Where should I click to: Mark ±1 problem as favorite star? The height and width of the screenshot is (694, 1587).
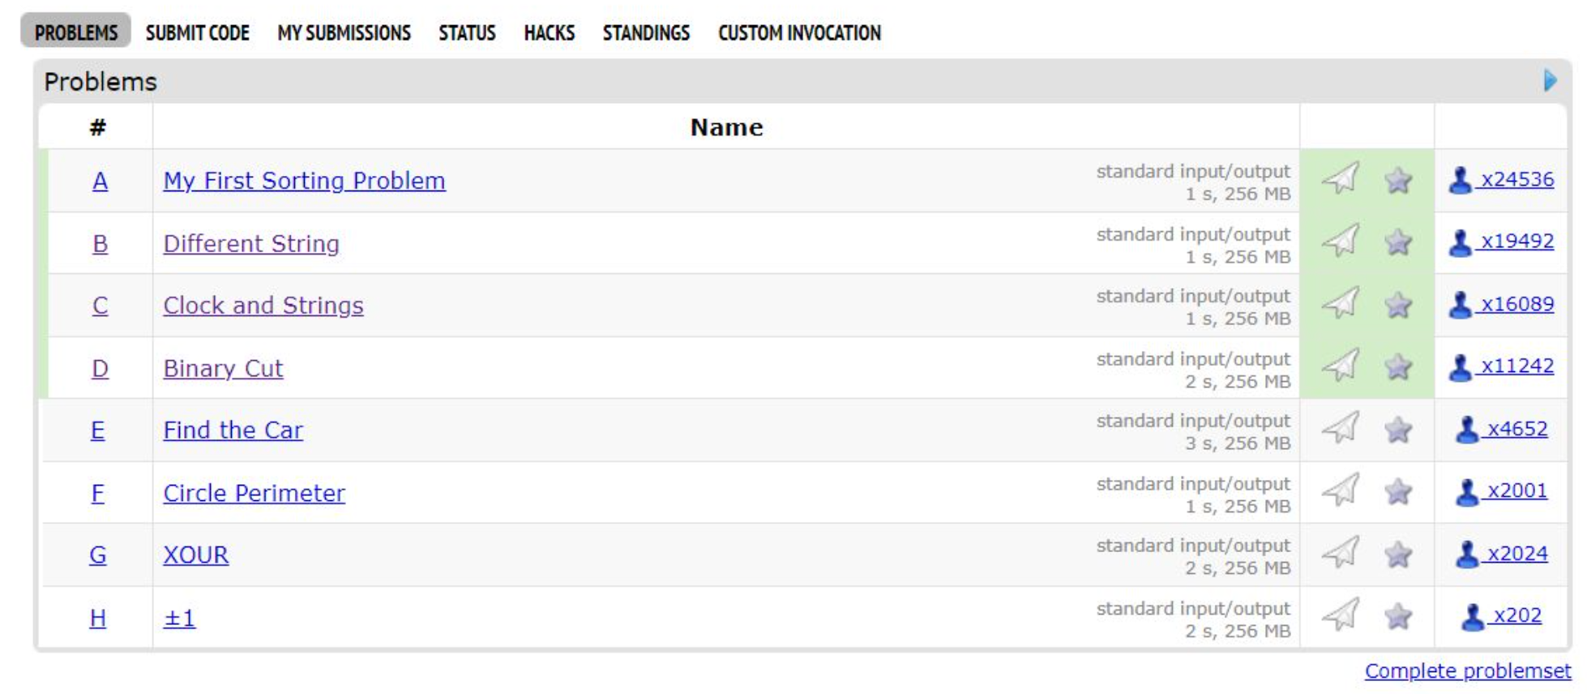(x=1398, y=617)
